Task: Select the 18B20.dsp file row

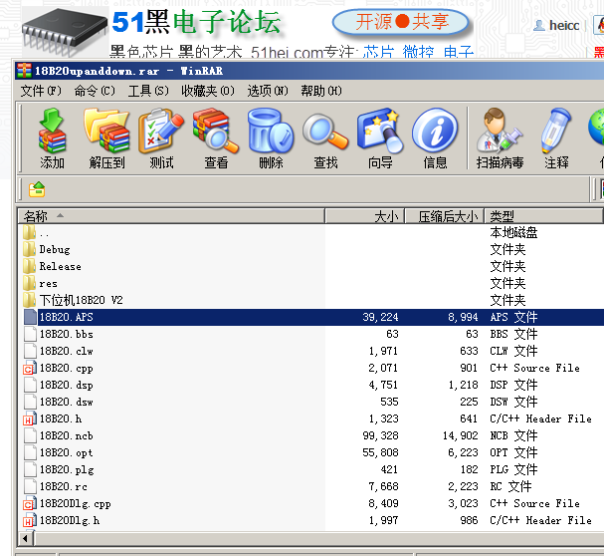Action: tap(310, 385)
